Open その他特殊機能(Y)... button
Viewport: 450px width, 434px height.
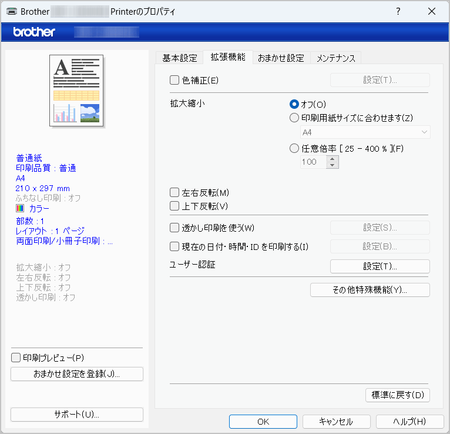pyautogui.click(x=370, y=290)
